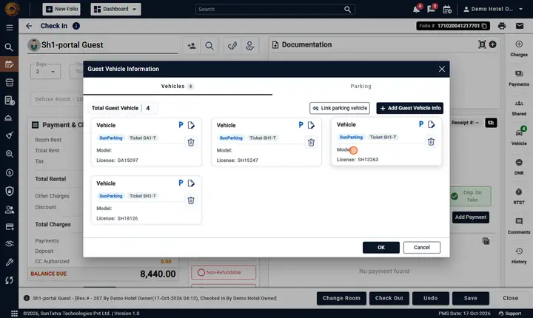The width and height of the screenshot is (533, 318).
Task: Open Vehicle in the right panel
Action: pos(519,137)
